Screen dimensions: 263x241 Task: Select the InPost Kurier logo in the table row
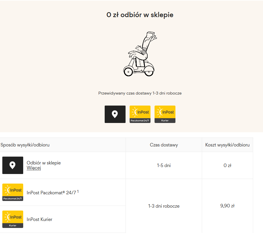(x=13, y=219)
